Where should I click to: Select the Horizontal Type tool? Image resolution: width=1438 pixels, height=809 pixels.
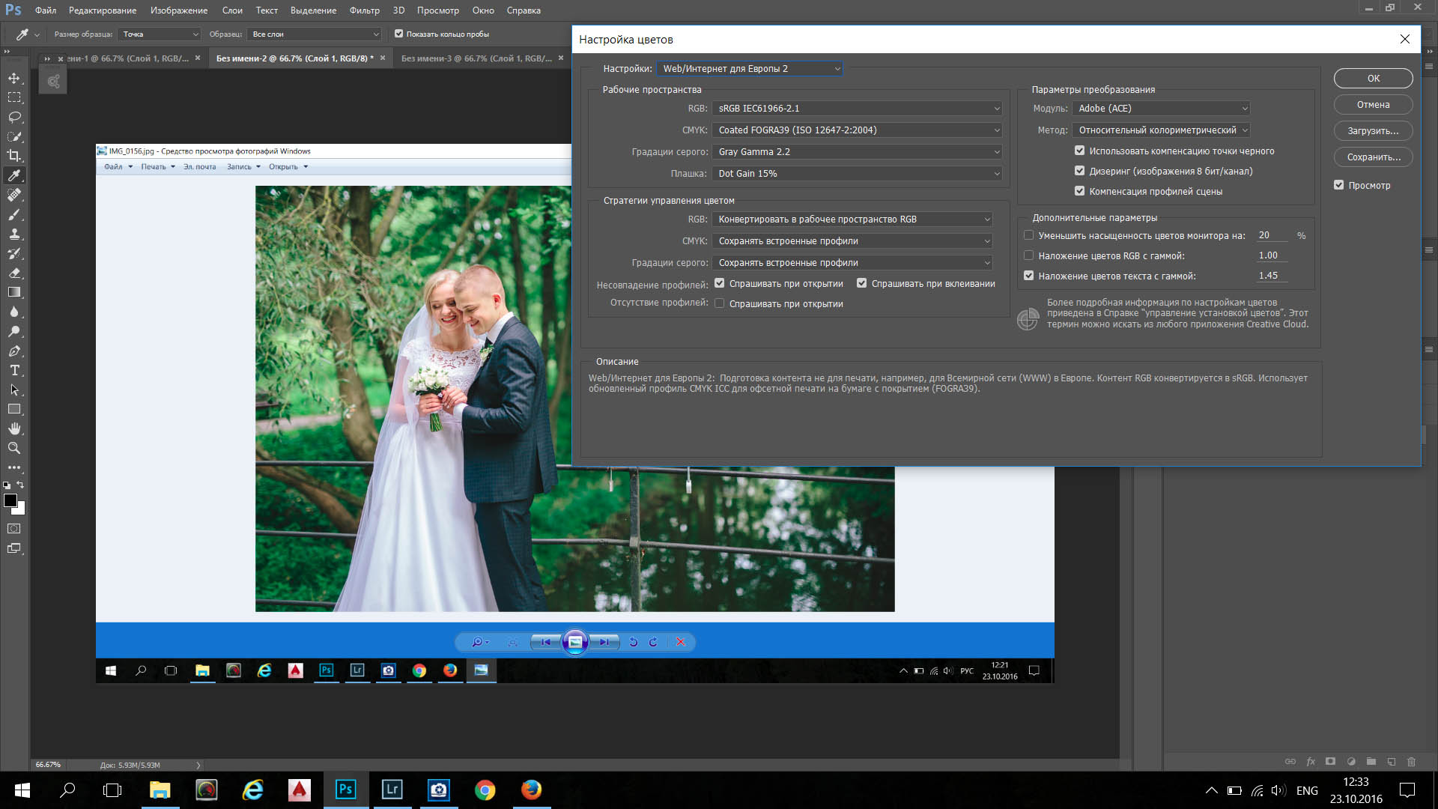[x=14, y=370]
